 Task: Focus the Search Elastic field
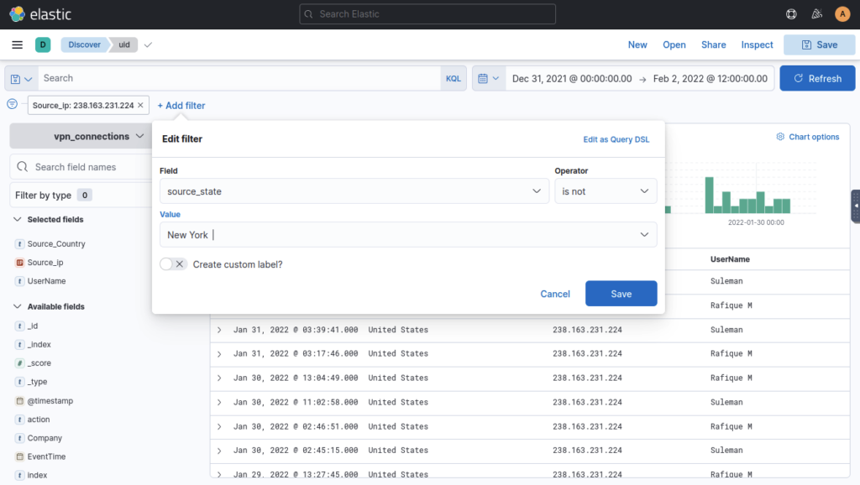[x=427, y=14]
